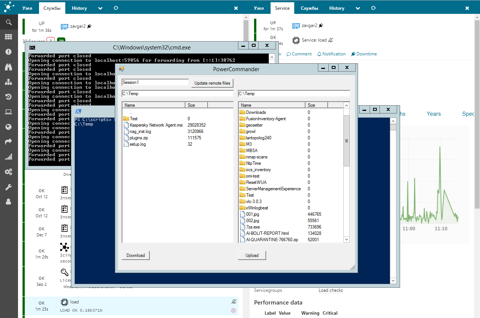Screen dimensions: 480x318
Task: Expand the chevron dropdown in left tab bar
Action: click(x=100, y=8)
